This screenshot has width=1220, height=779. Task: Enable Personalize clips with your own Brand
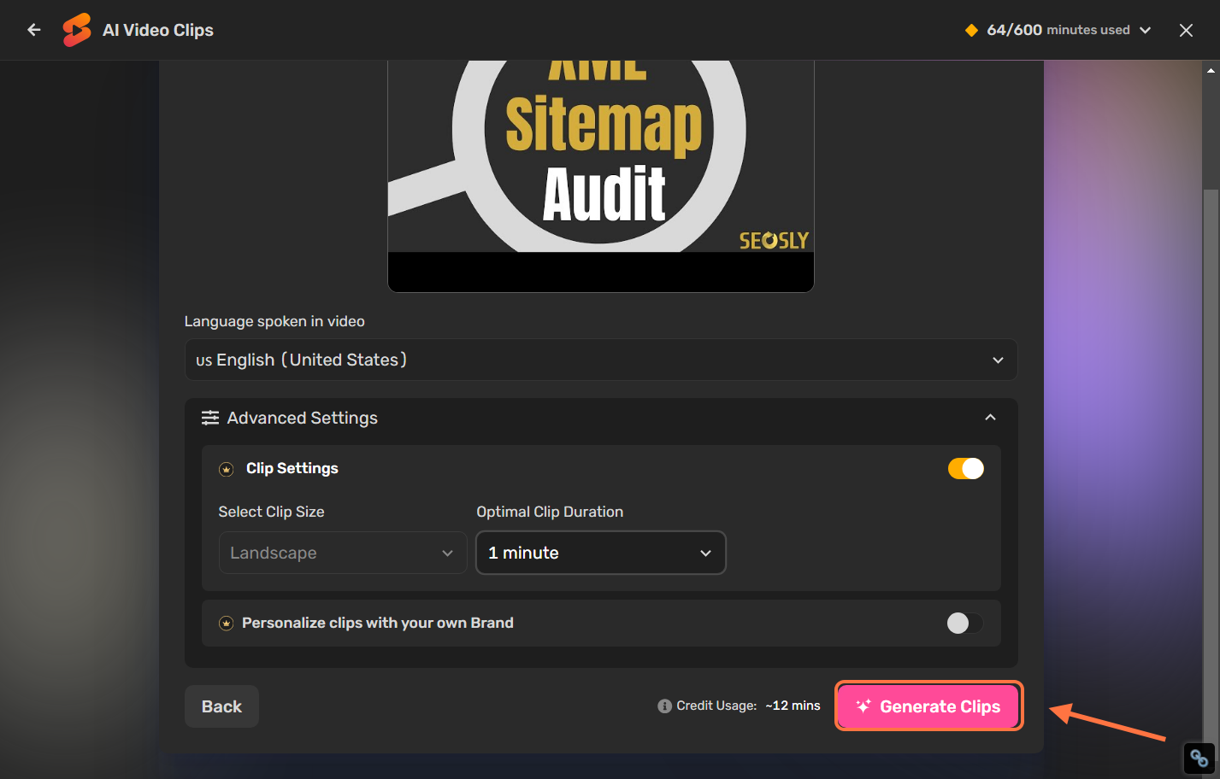[x=965, y=623]
